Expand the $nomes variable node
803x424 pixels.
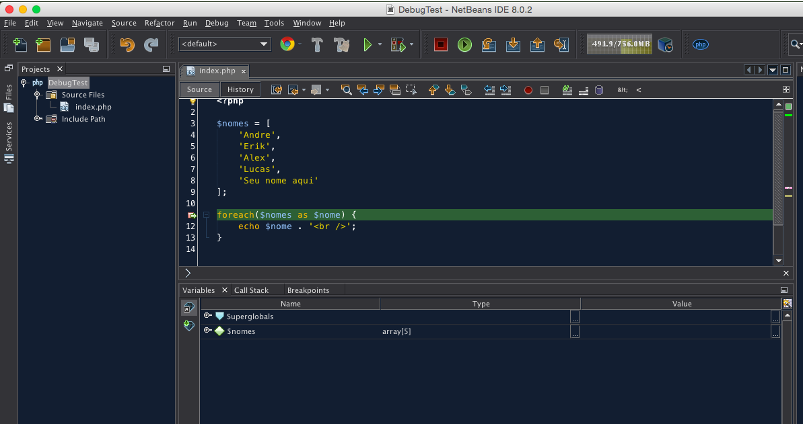tap(207, 331)
